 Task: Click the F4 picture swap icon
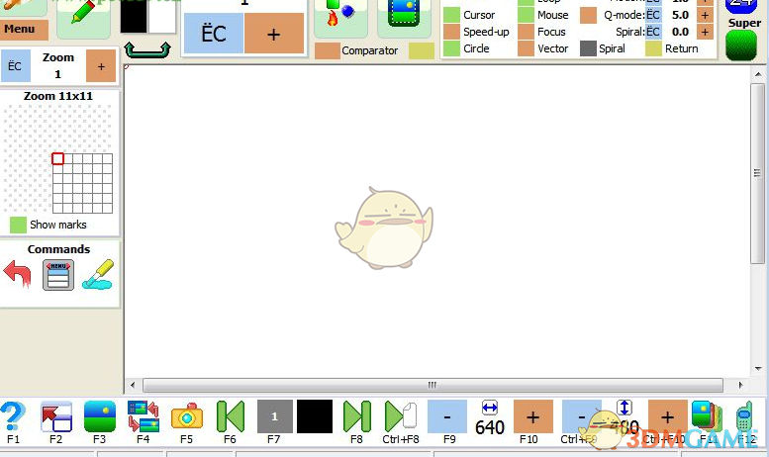(x=144, y=416)
